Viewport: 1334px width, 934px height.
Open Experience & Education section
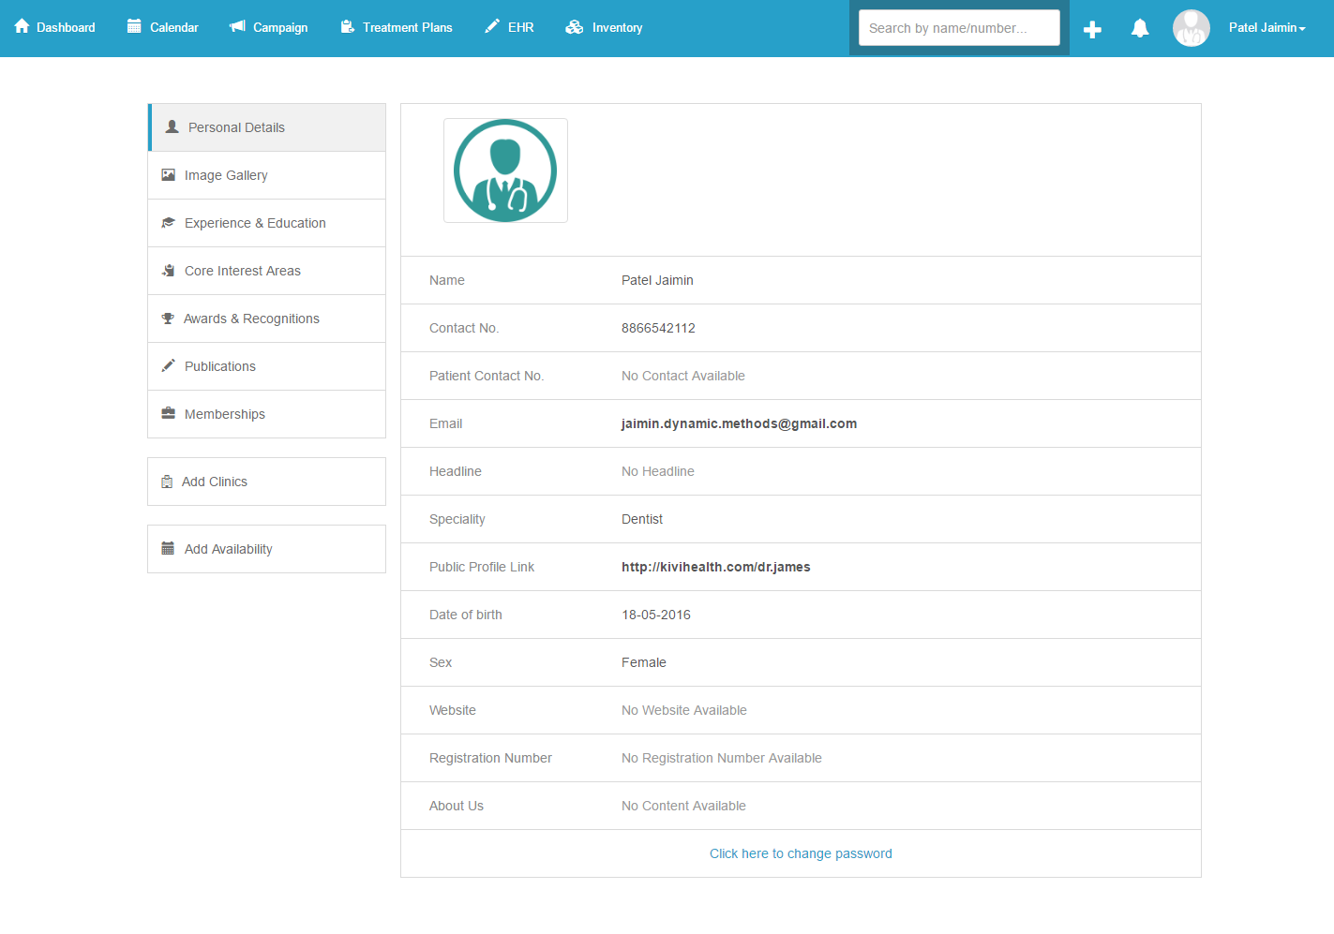(267, 223)
